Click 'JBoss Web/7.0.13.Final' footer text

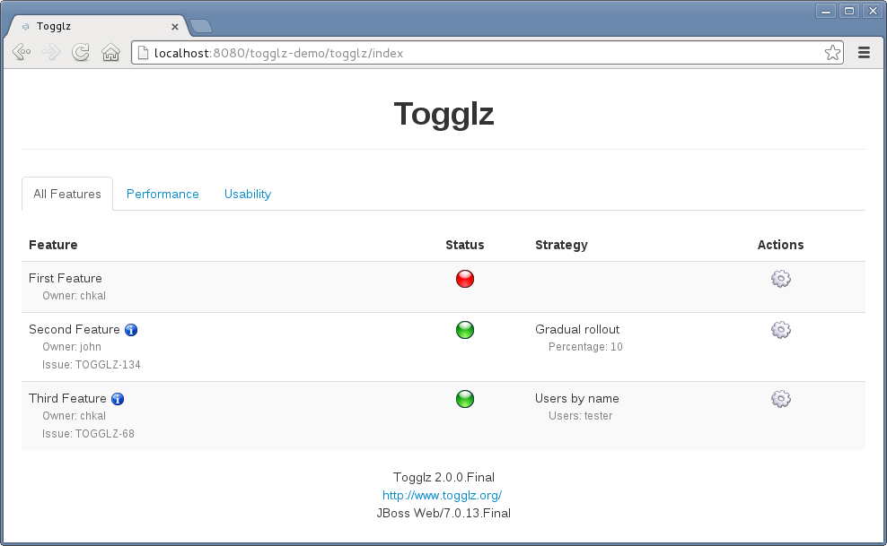click(443, 513)
